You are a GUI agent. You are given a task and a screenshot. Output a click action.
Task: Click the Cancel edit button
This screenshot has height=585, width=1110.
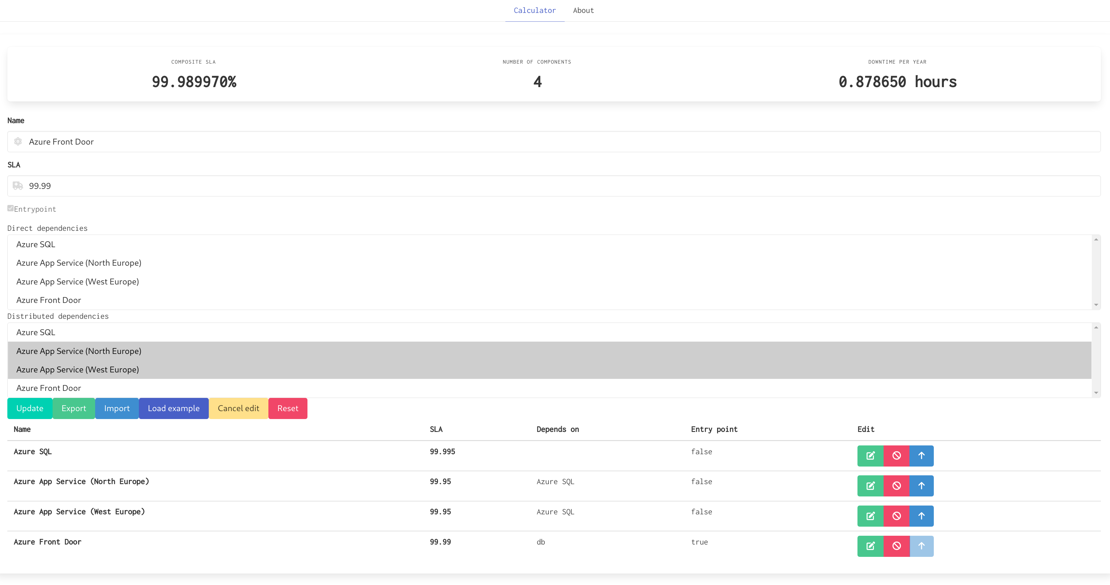click(x=238, y=408)
